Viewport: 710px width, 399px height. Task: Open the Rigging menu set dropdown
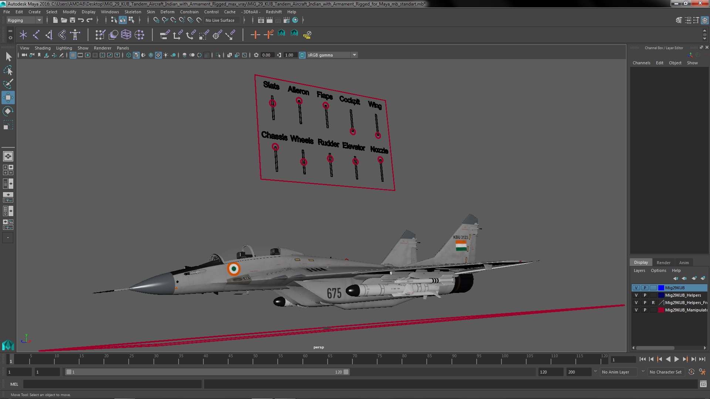(24, 20)
